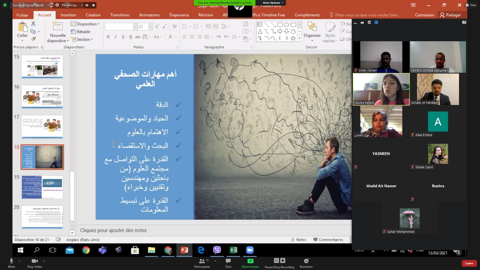Click the Anglais (États-Unis) language indicator
The height and width of the screenshot is (270, 480).
83,240
